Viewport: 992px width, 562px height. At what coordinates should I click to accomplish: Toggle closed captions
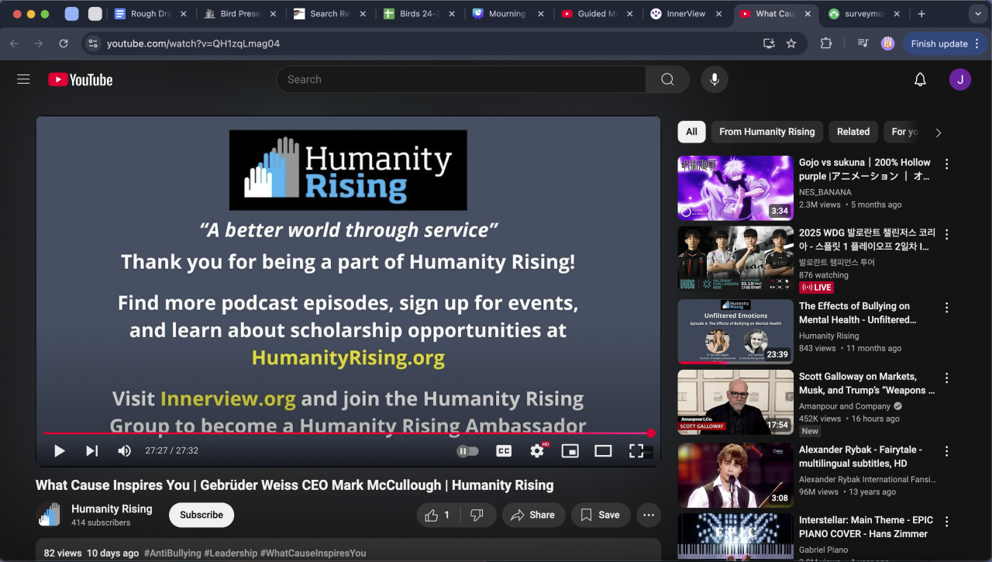click(504, 450)
